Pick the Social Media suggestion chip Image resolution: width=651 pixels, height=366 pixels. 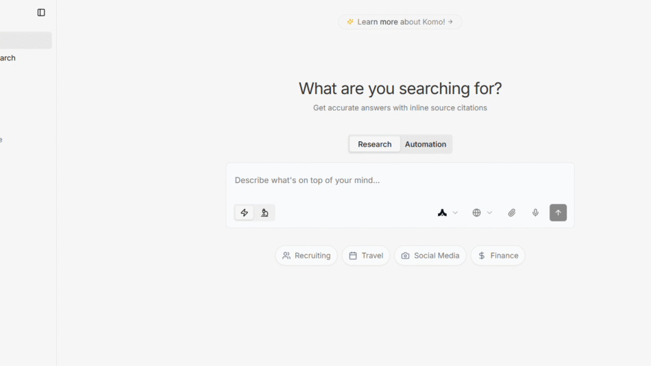tap(430, 256)
